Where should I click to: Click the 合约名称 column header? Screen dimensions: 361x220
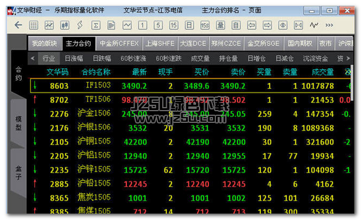click(x=96, y=72)
